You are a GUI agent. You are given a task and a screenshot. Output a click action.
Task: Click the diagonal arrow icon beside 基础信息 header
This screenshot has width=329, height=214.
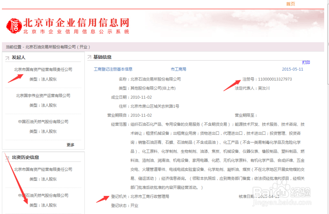click(89, 56)
